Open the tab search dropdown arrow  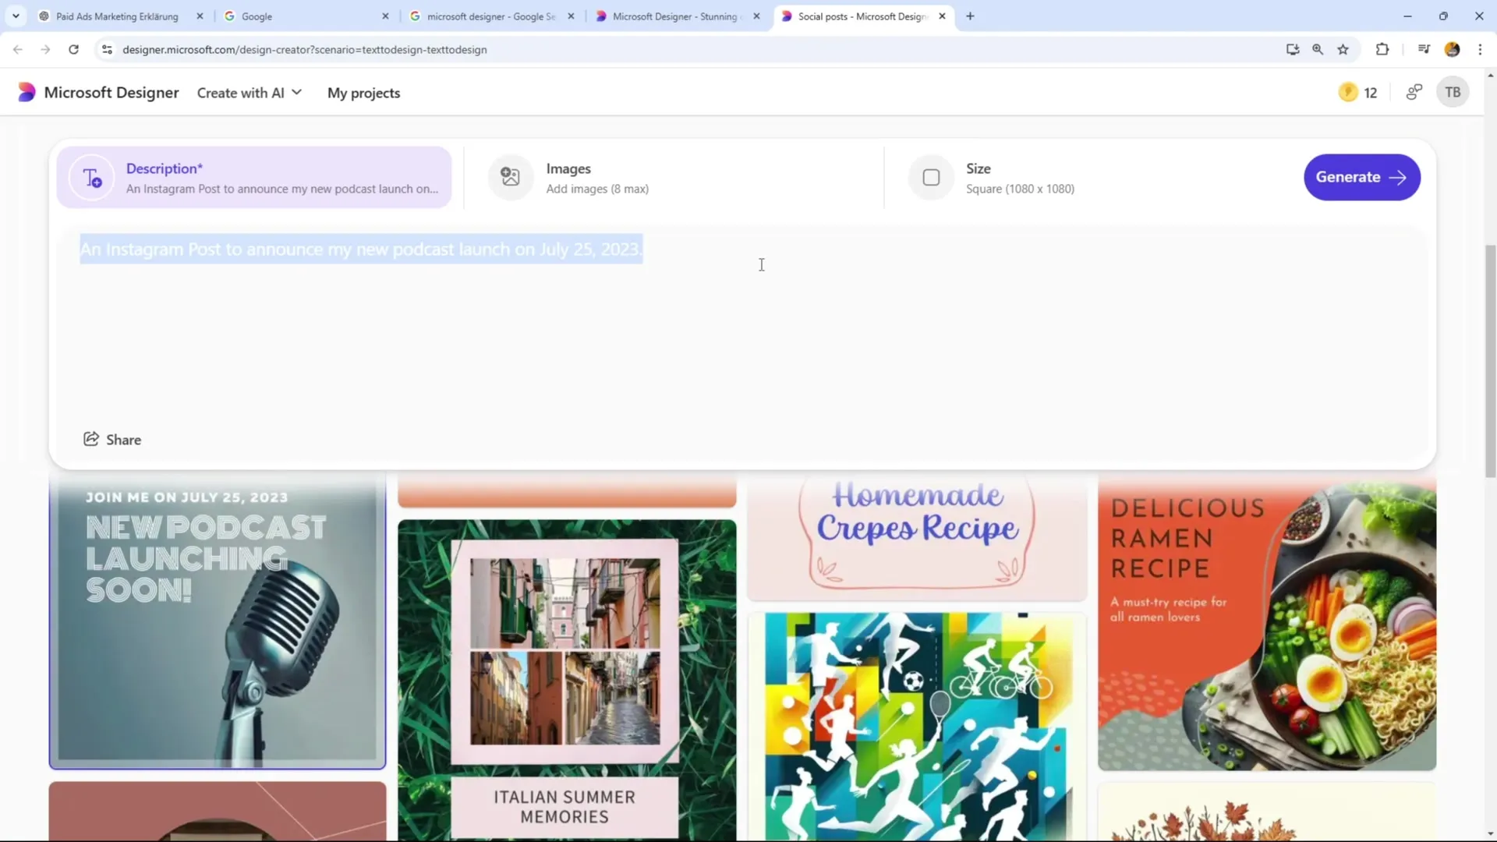coord(16,16)
